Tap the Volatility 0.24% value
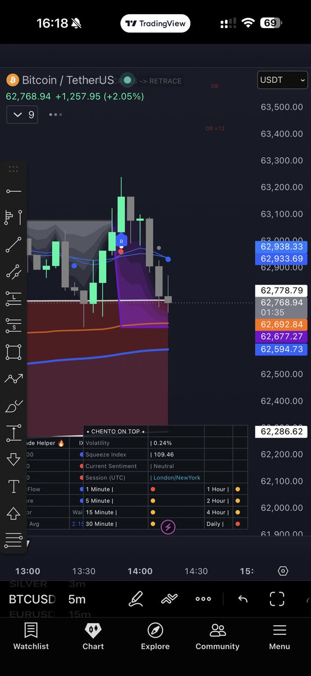Image resolution: width=311 pixels, height=676 pixels. point(162,443)
